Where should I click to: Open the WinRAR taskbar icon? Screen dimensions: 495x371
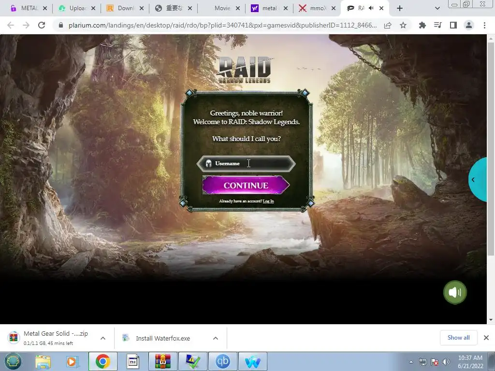pyautogui.click(x=163, y=361)
